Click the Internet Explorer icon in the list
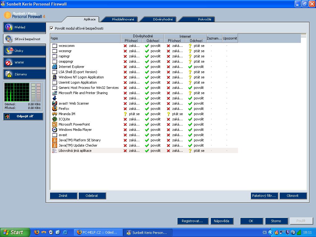 tap(55, 67)
